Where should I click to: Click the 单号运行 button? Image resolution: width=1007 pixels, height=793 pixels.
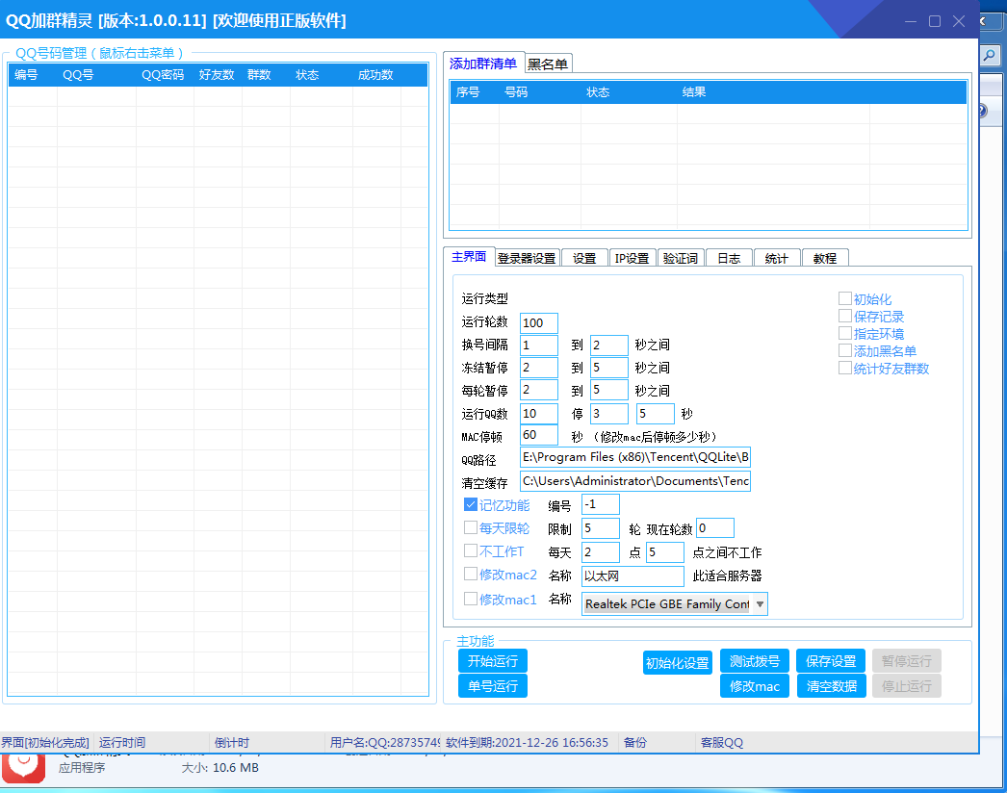(x=493, y=686)
